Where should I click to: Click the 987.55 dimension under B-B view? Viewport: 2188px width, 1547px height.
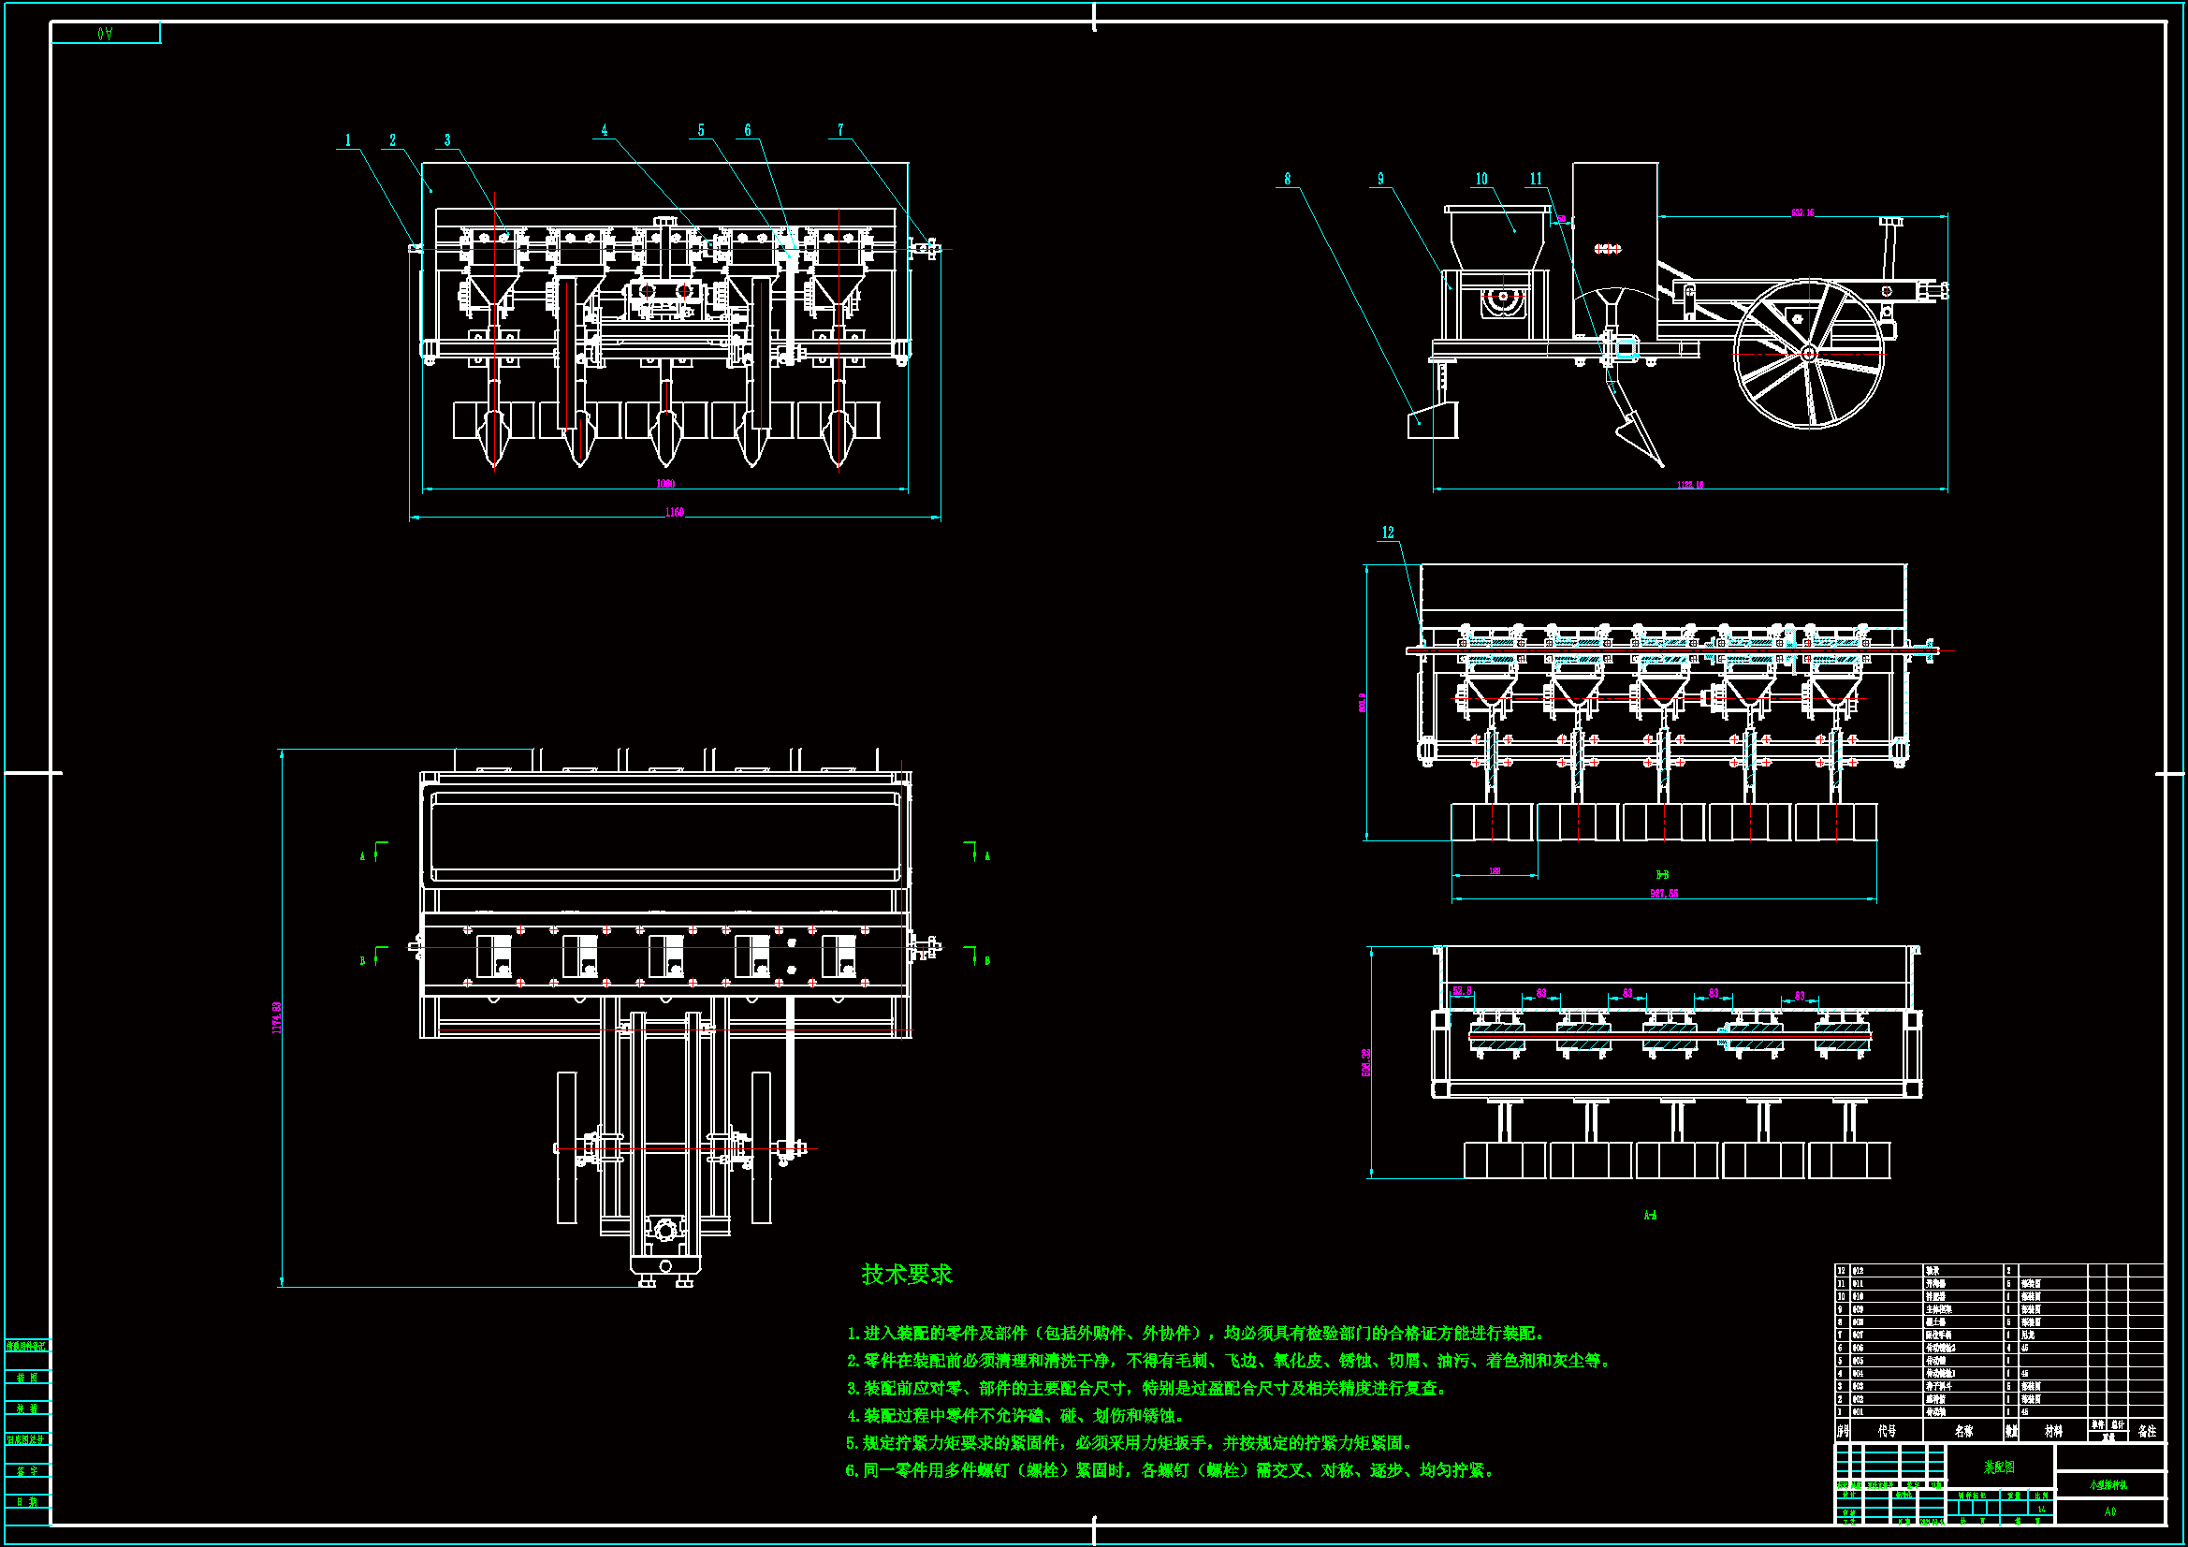point(1664,894)
